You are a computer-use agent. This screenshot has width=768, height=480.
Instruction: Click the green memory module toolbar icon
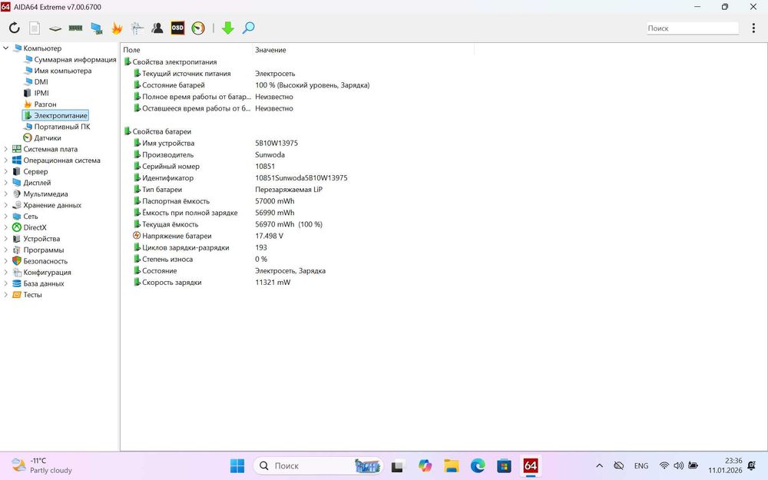tap(75, 28)
